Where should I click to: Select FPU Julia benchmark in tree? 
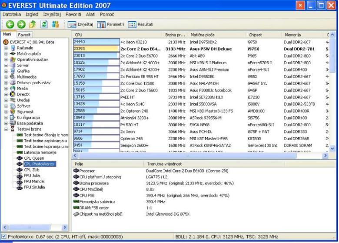(x=33, y=176)
